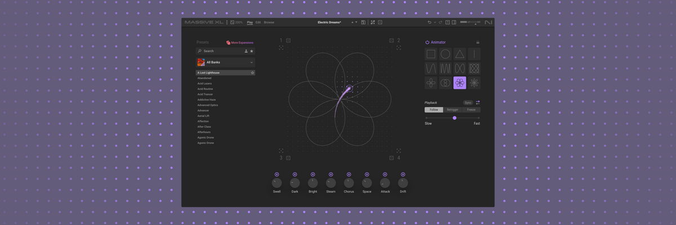This screenshot has height=225, width=676.
Task: Toggle the animation dot above Attack
Action: (x=385, y=174)
